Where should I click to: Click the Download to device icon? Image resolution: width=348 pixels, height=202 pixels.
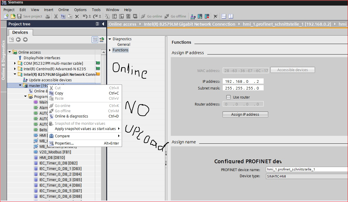[114, 16]
